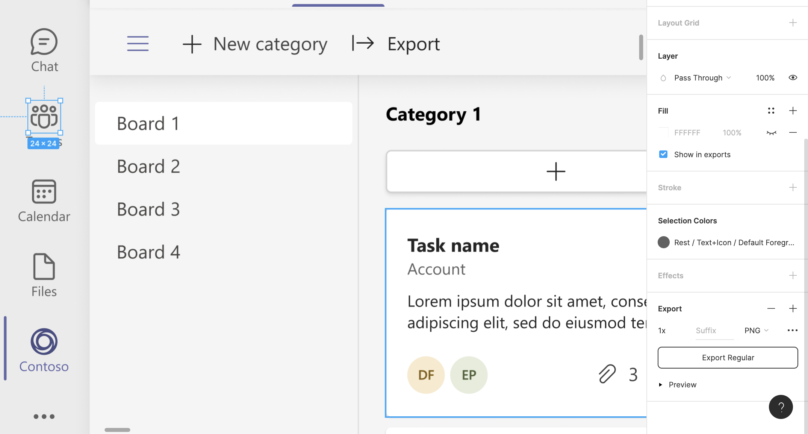Open the PNG format dropdown
This screenshot has height=434, width=808.
pyautogui.click(x=756, y=330)
